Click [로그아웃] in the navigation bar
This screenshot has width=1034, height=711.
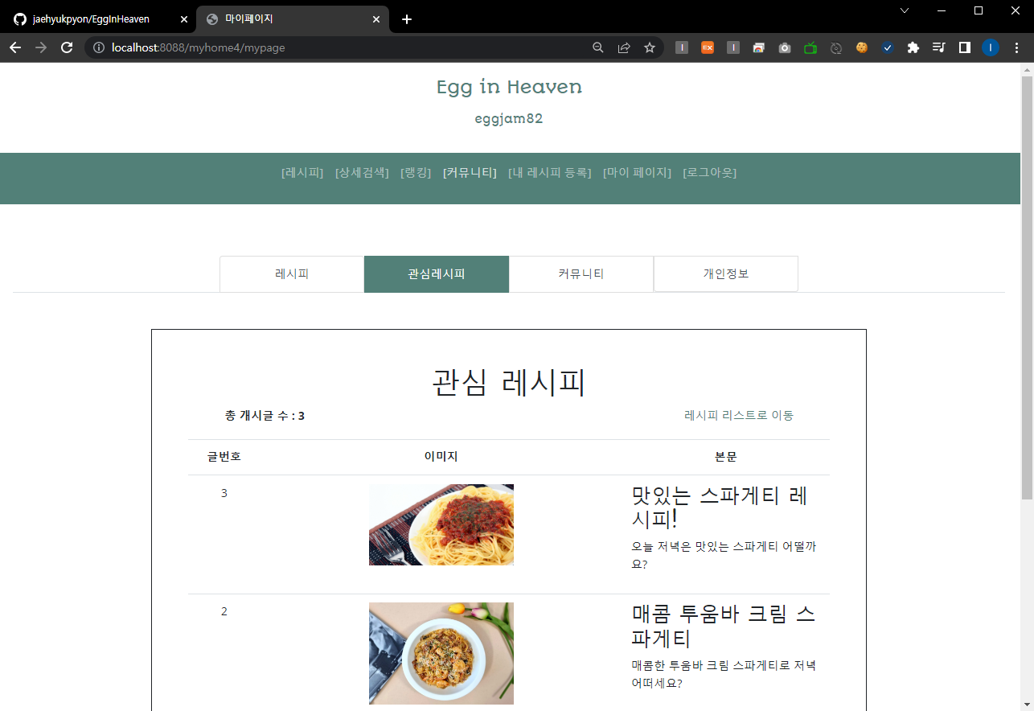(x=710, y=172)
